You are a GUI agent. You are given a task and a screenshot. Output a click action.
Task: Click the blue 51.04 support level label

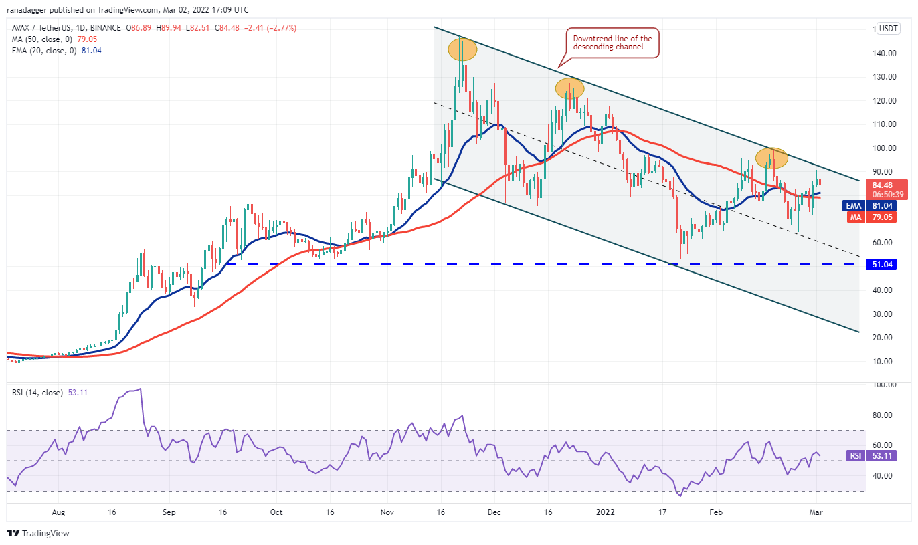coord(882,265)
